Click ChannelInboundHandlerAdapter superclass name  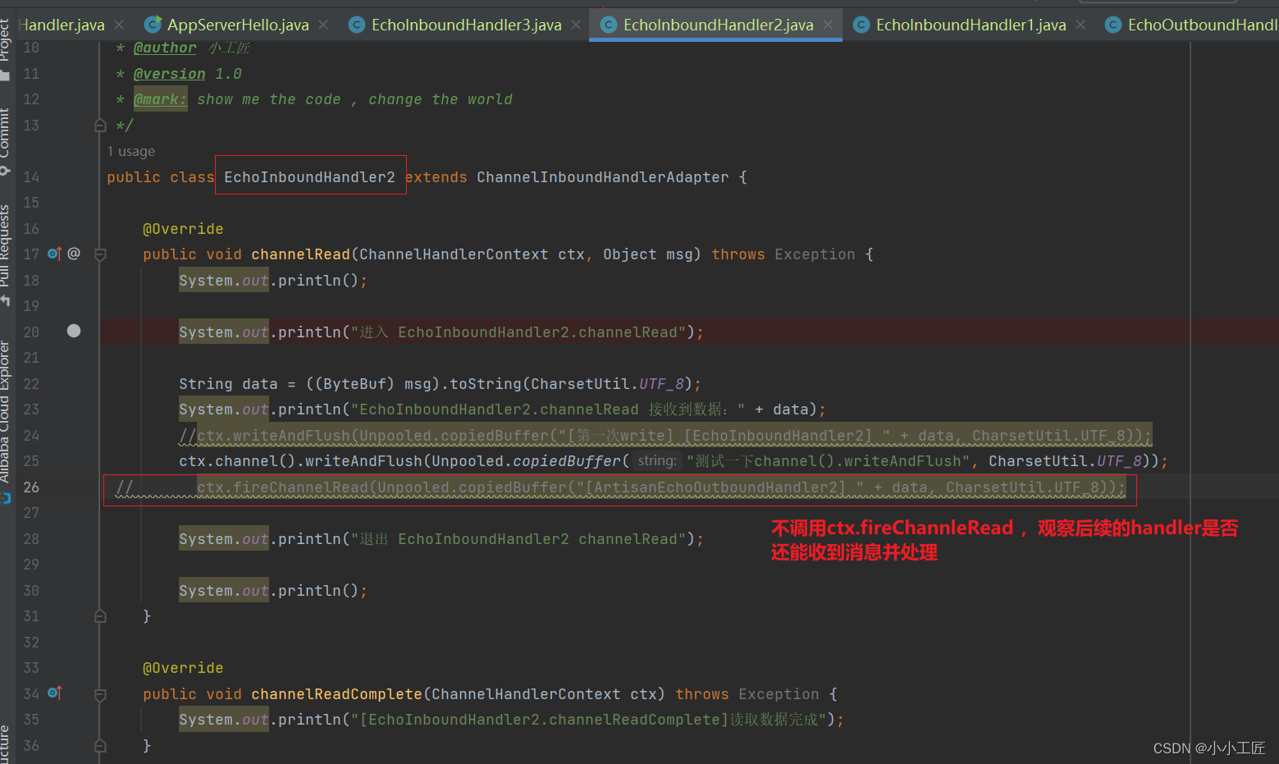602,177
